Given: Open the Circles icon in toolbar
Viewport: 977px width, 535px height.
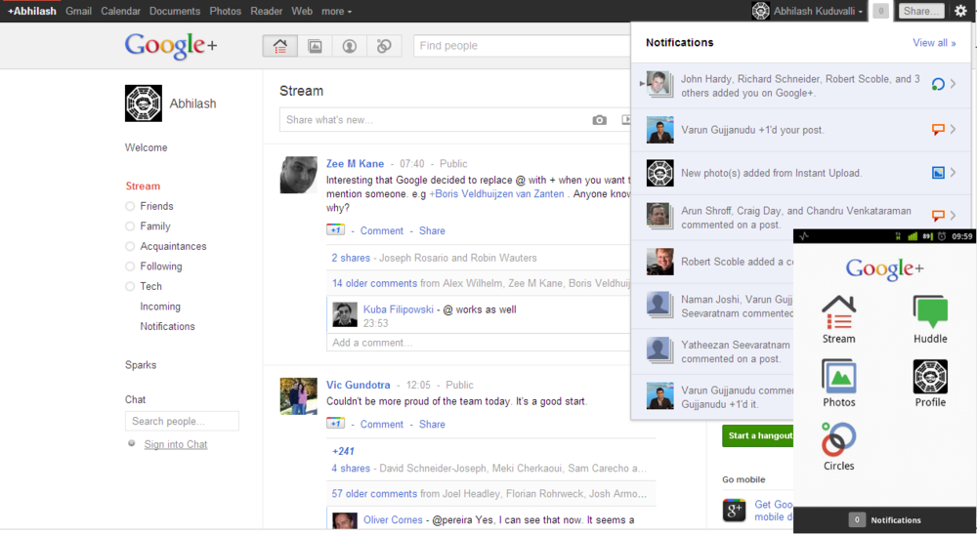Looking at the screenshot, I should click(384, 46).
